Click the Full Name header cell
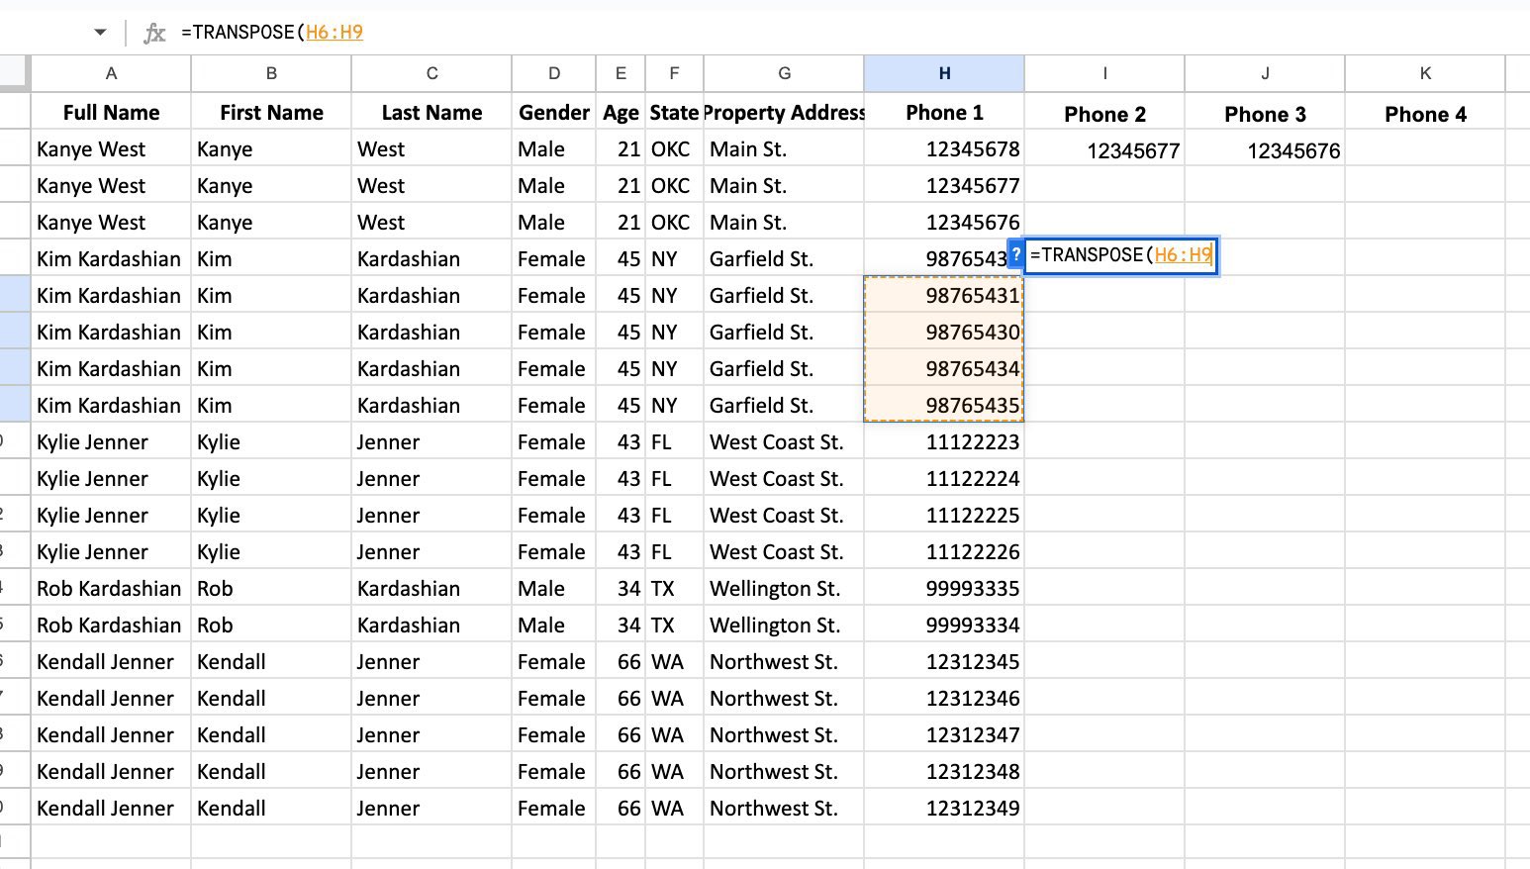The width and height of the screenshot is (1530, 869). click(110, 112)
